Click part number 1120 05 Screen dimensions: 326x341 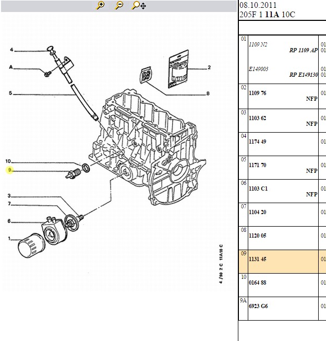coord(257,236)
